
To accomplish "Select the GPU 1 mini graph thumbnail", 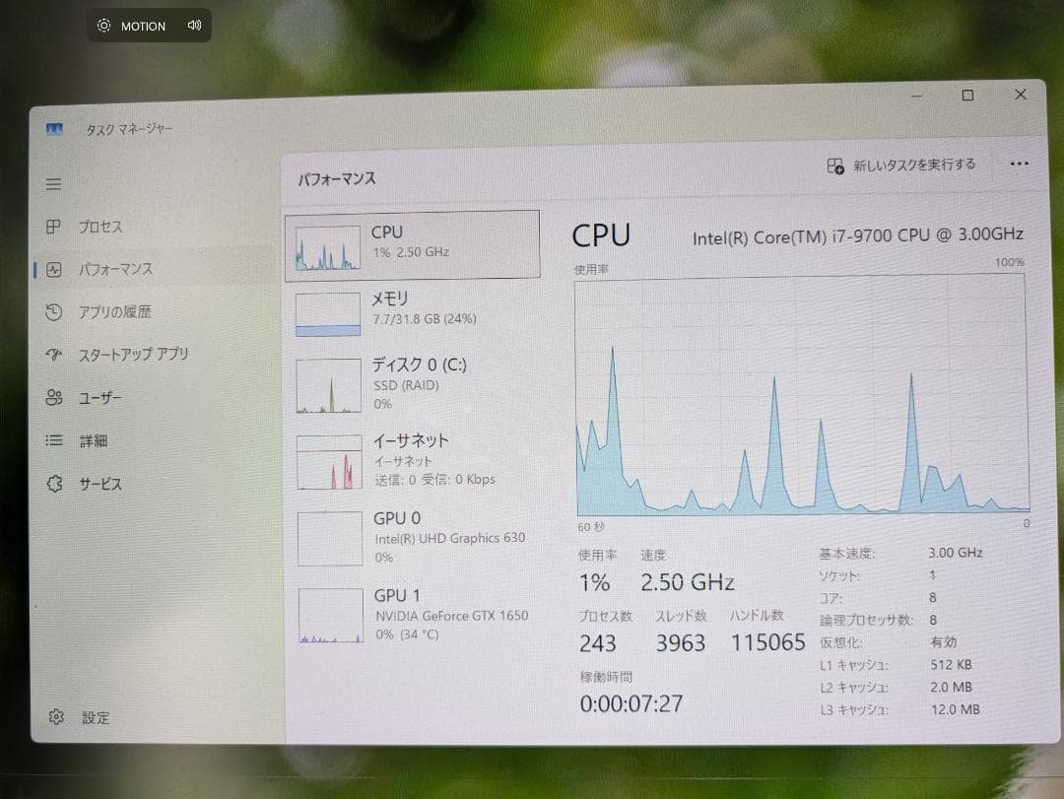I will point(330,615).
